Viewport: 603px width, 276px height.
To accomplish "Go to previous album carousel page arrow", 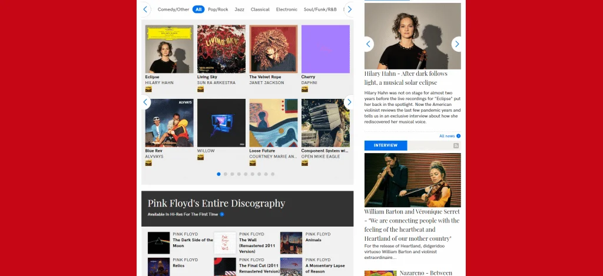I will (145, 102).
